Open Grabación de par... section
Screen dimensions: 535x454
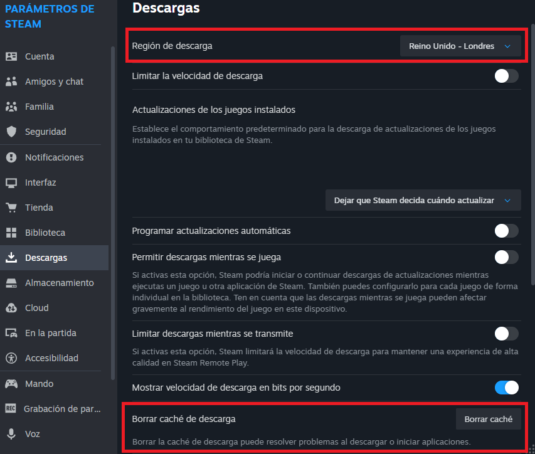[x=54, y=409]
